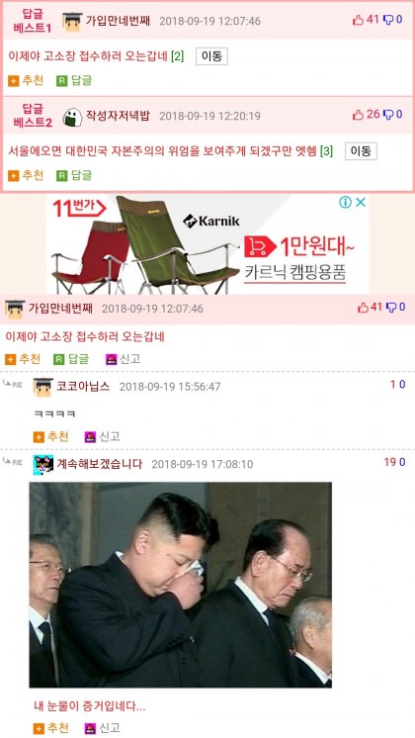This screenshot has width=415, height=738.
Task: Click thumbs-up on main 가입만네번째 comment
Action: (363, 308)
